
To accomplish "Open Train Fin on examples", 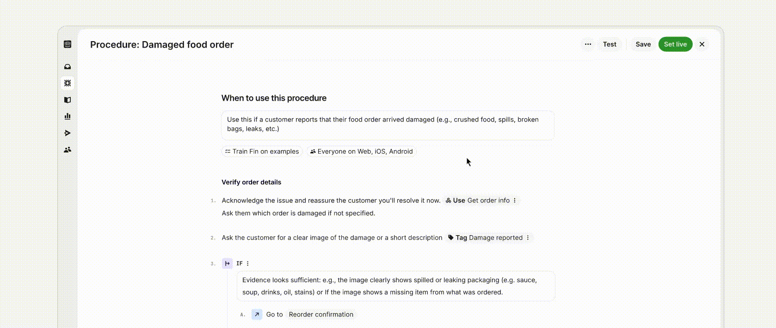I will (262, 152).
